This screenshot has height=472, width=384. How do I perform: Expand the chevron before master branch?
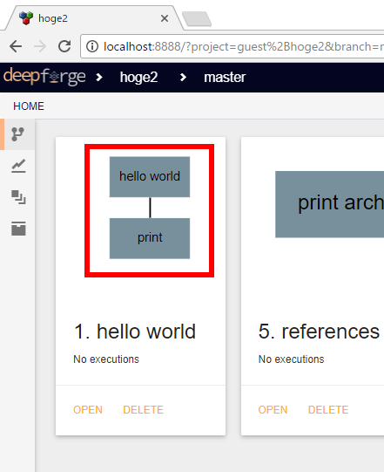pos(183,78)
